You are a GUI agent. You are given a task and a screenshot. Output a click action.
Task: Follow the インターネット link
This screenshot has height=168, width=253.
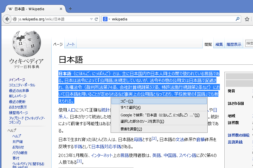[102, 156]
